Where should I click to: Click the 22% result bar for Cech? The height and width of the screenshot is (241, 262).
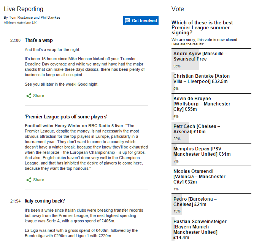180,132
